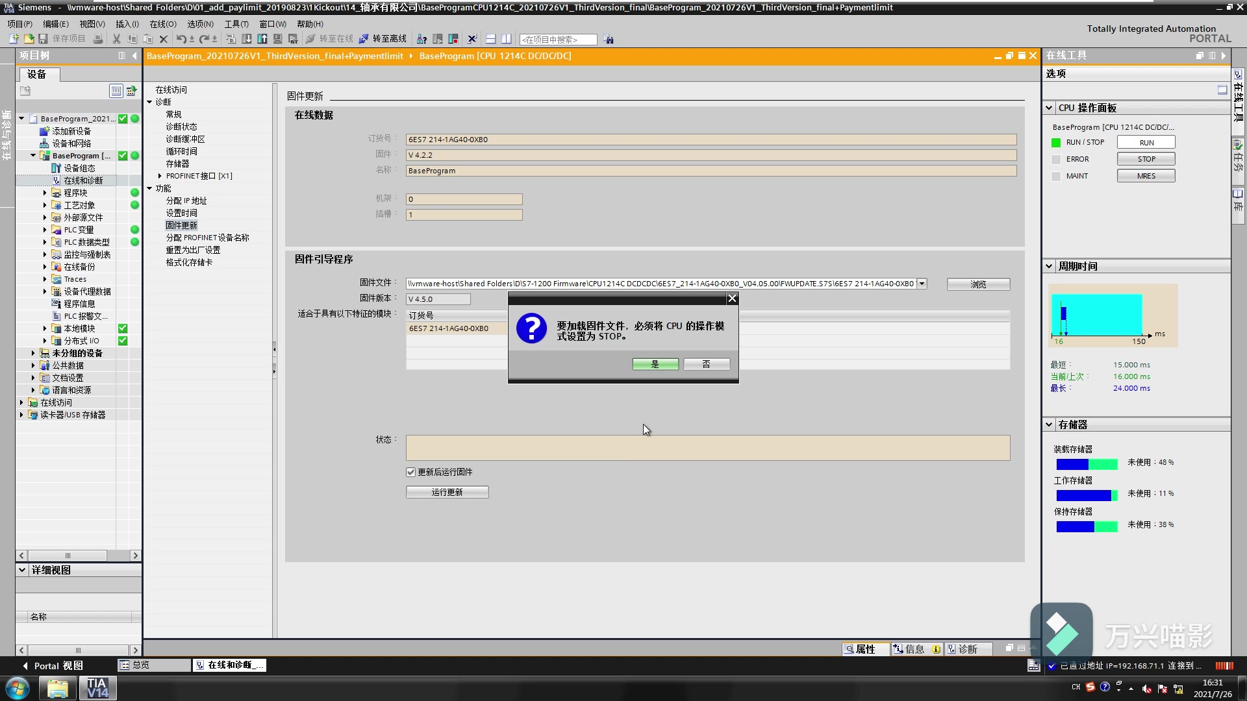Toggle 更新后运行固件 checkbox
This screenshot has width=1247, height=701.
coord(410,472)
